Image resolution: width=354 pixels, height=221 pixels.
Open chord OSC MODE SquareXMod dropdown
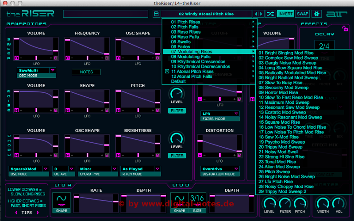pyautogui.click(x=29, y=169)
